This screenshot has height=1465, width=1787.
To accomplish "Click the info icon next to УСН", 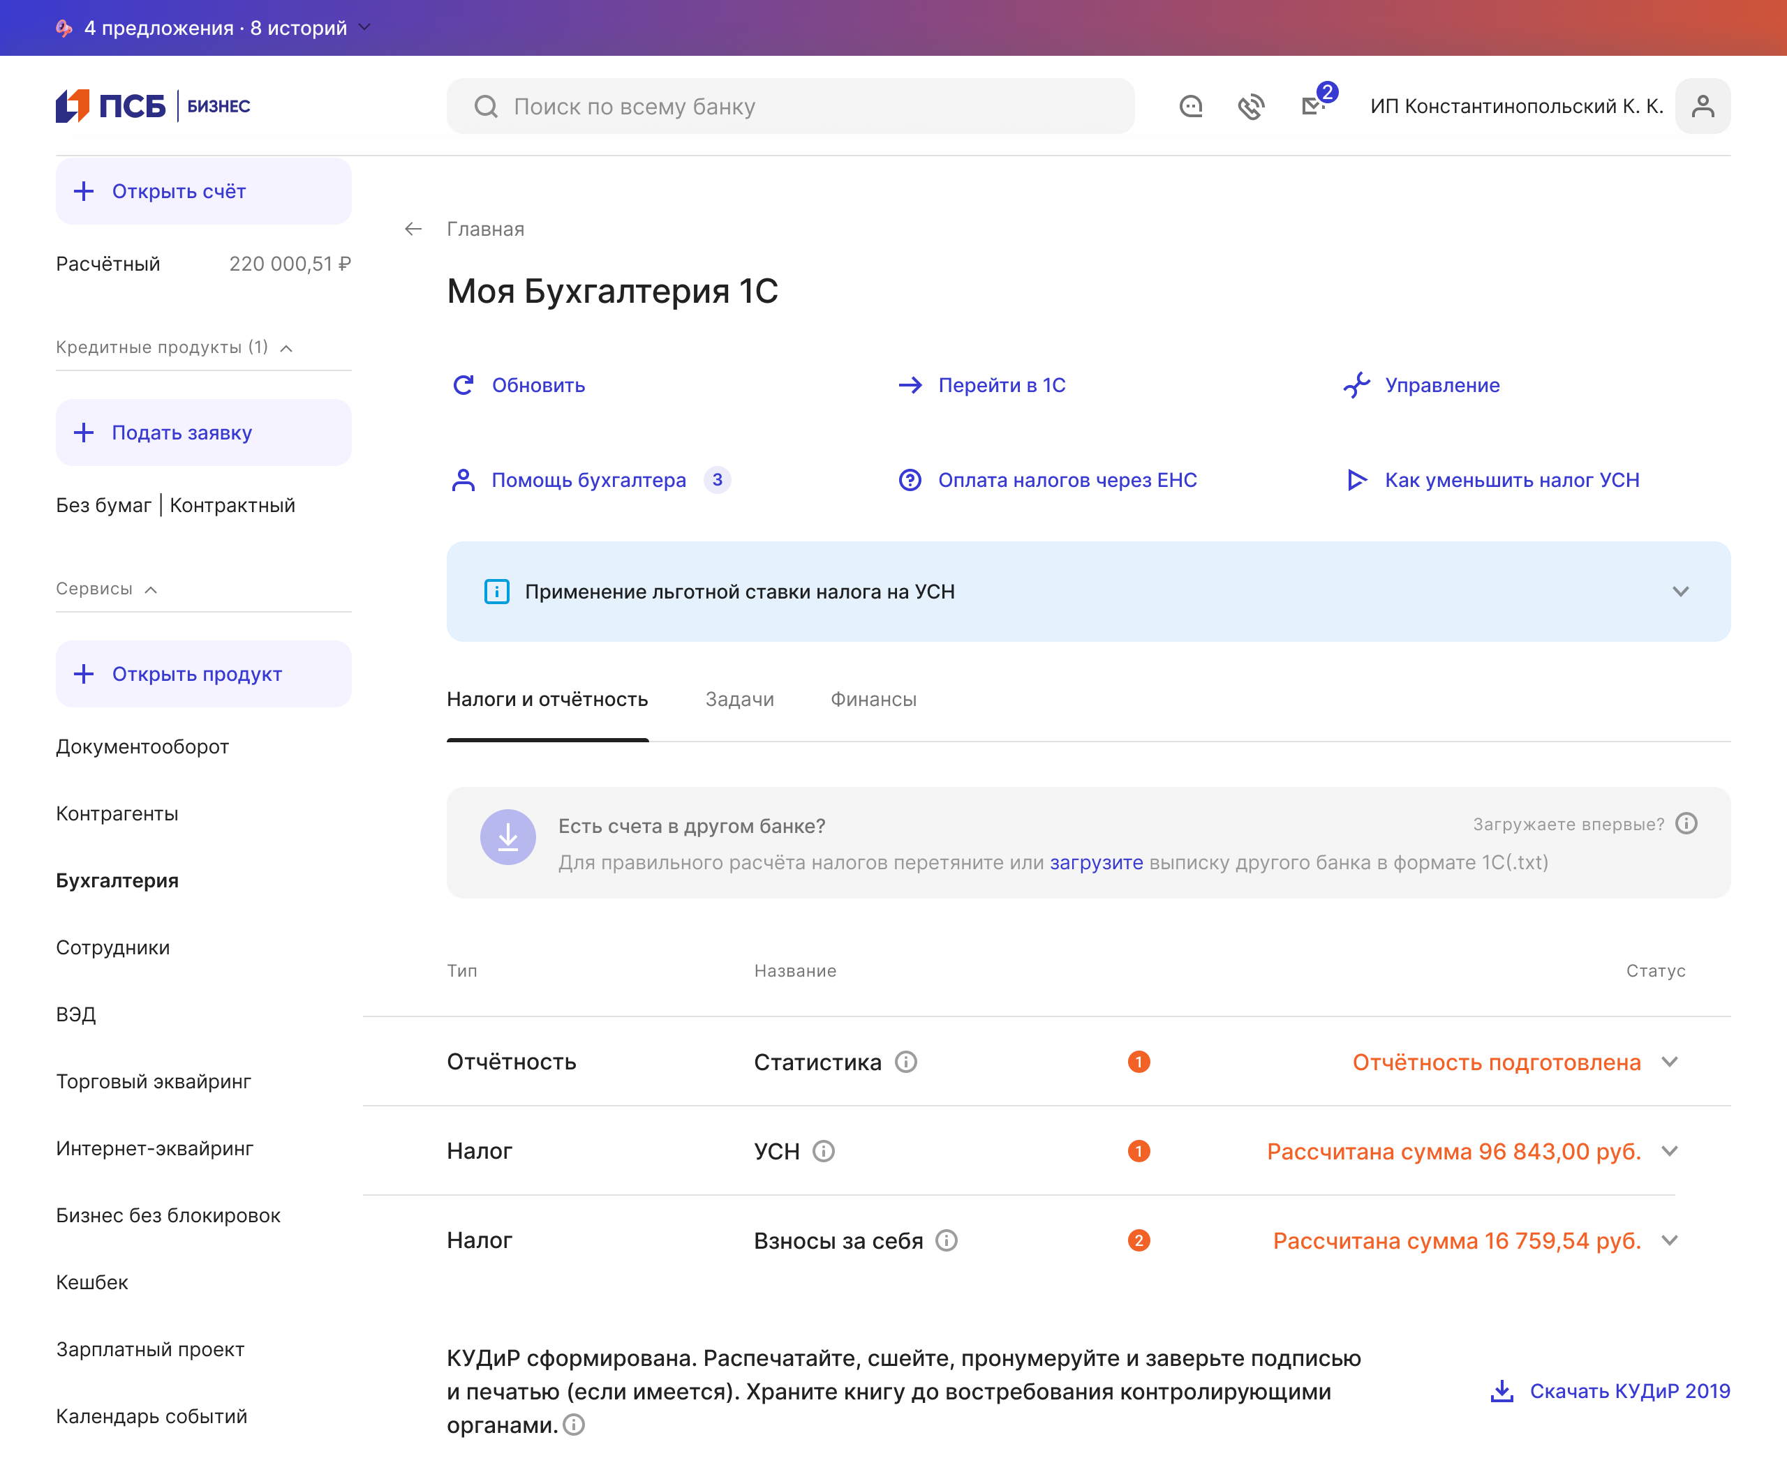I will 824,1151.
